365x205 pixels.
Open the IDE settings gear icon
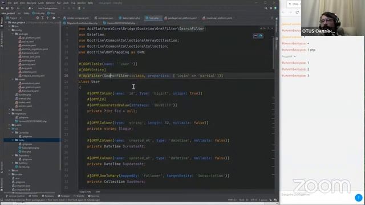point(271,8)
